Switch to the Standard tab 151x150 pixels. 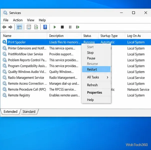point(29,111)
